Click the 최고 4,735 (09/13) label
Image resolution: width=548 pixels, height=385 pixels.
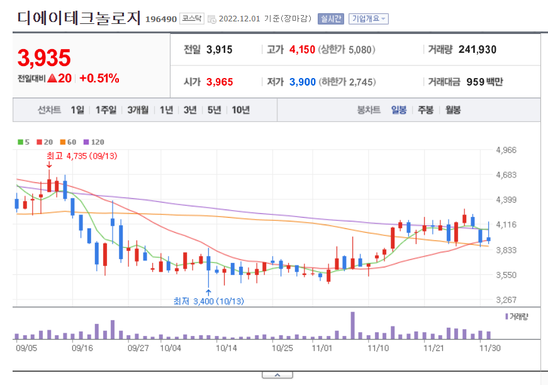(82, 156)
